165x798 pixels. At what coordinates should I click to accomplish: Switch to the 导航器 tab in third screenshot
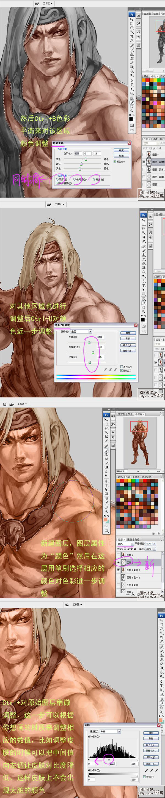(x=139, y=414)
